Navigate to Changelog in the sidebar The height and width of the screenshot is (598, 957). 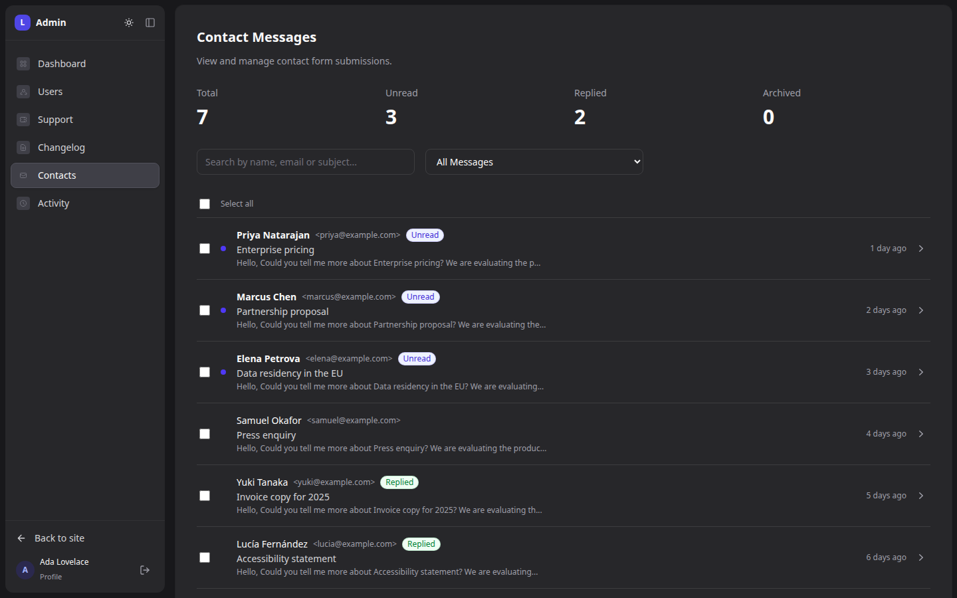(85, 148)
